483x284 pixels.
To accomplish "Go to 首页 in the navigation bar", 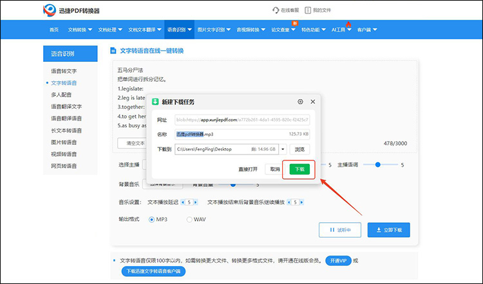I will tap(54, 30).
